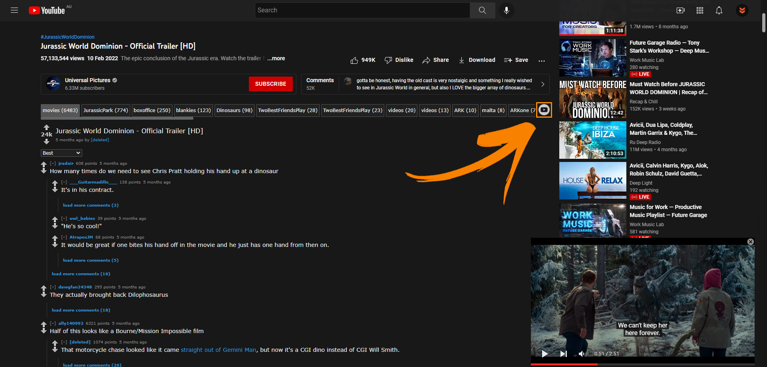Image resolution: width=767 pixels, height=367 pixels.
Task: Select ARK (10) tab
Action: [x=465, y=110]
